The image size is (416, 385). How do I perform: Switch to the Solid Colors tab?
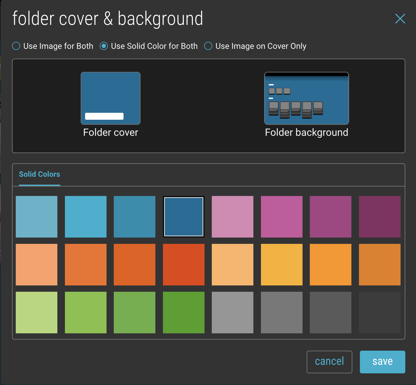coord(39,174)
